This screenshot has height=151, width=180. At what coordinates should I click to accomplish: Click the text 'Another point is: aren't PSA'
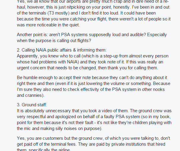point(43,35)
